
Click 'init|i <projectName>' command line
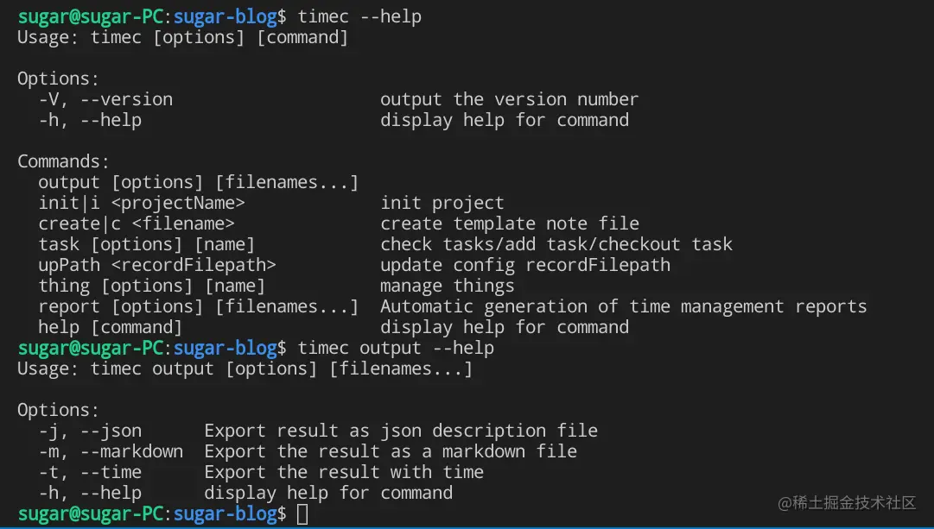pyautogui.click(x=142, y=203)
